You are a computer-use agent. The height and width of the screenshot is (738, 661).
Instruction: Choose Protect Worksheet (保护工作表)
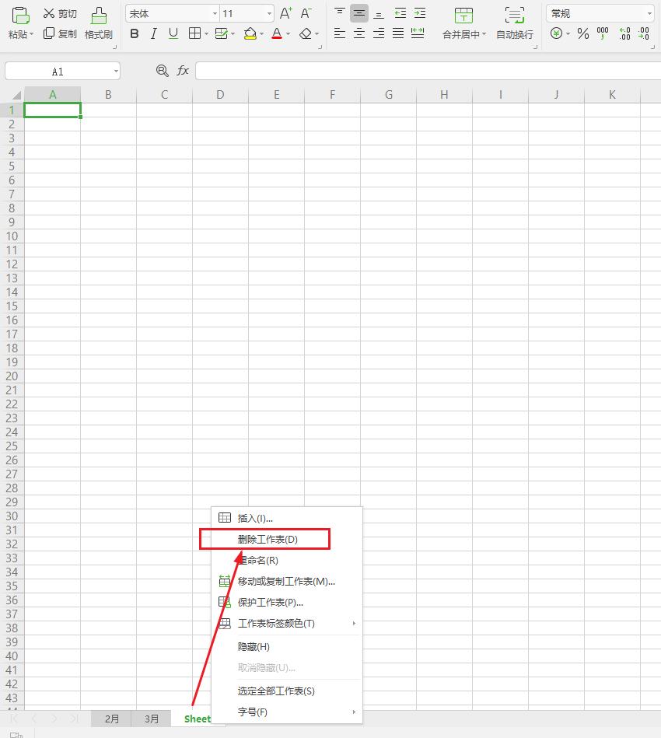[x=287, y=602]
